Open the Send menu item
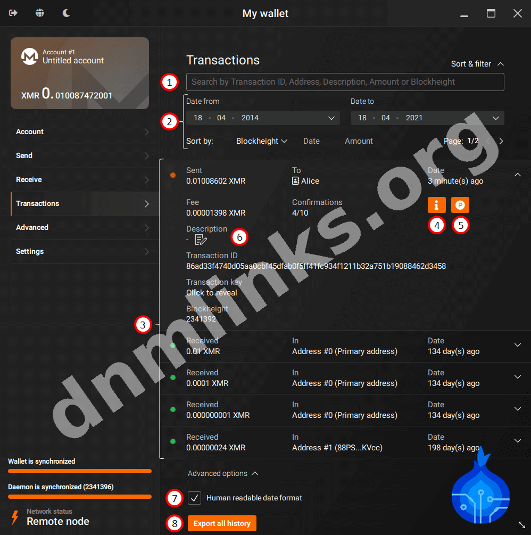This screenshot has width=531, height=535. coord(80,155)
